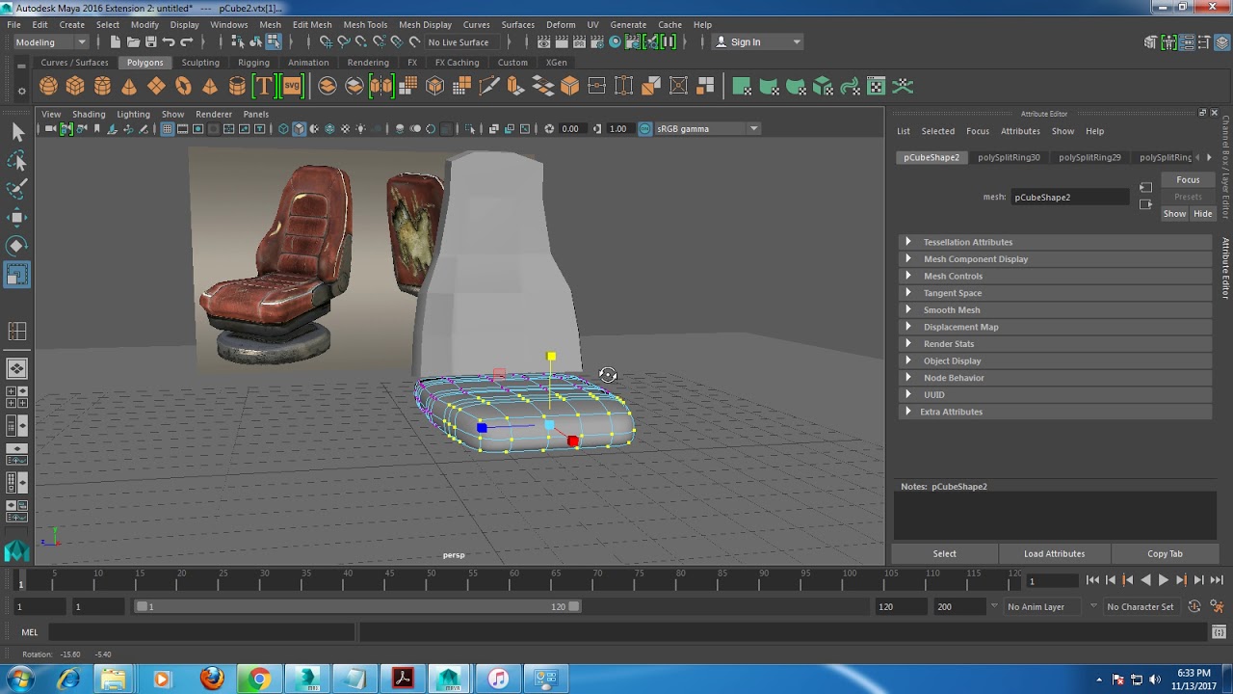This screenshot has width=1233, height=694.
Task: Click the range slider bar handle
Action: (357, 606)
